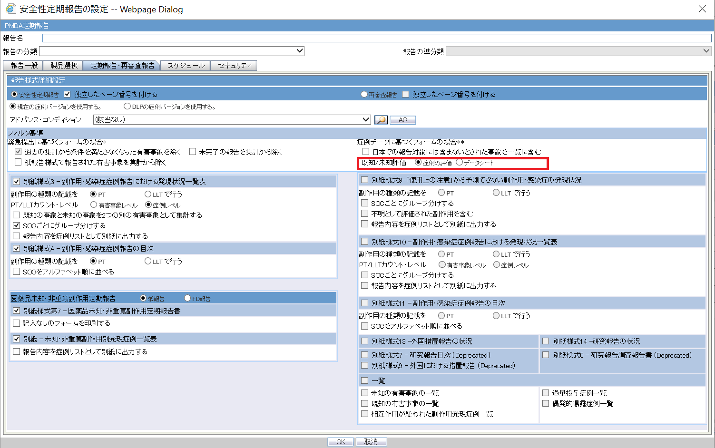Check 紙報告様式で報告された有害事象を集計から除く
Screen dimensions: 715x448
[x=18, y=162]
